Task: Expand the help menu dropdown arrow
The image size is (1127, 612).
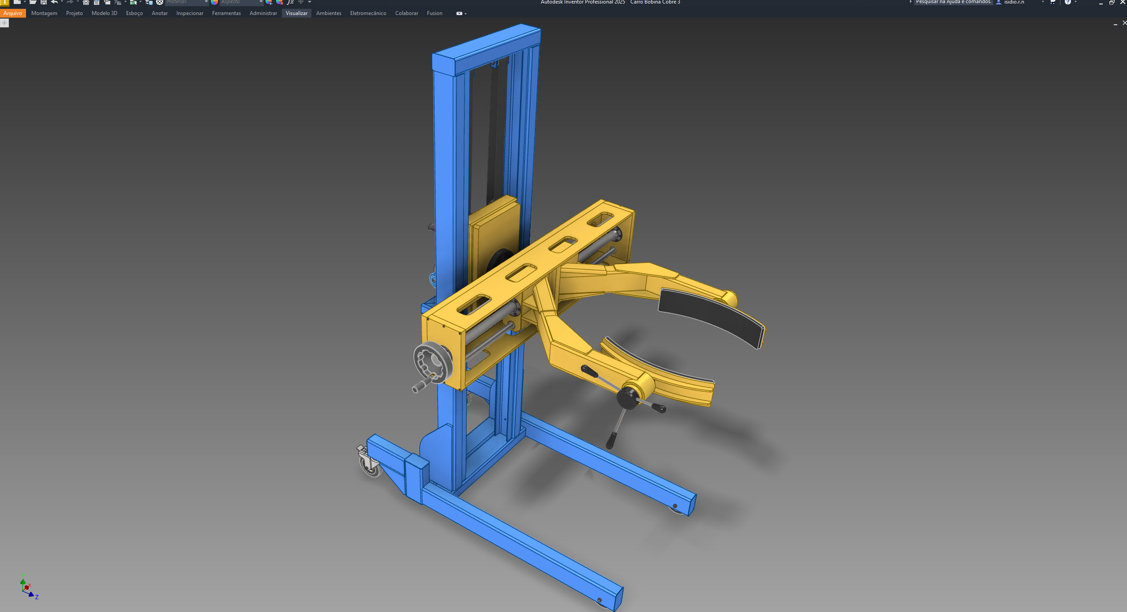Action: 1075,2
